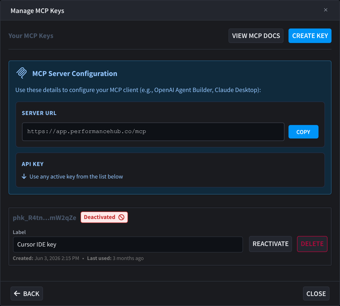Click the 'Your MCP Keys' heading
Screen dimensions: 340x306
[31, 36]
